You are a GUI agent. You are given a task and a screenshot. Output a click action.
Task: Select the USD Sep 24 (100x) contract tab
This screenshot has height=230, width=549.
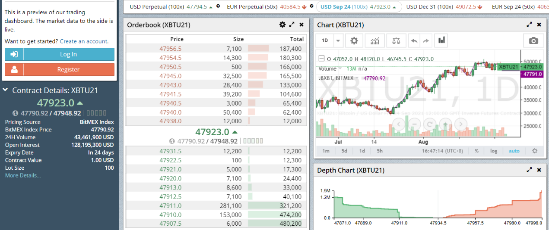(359, 7)
